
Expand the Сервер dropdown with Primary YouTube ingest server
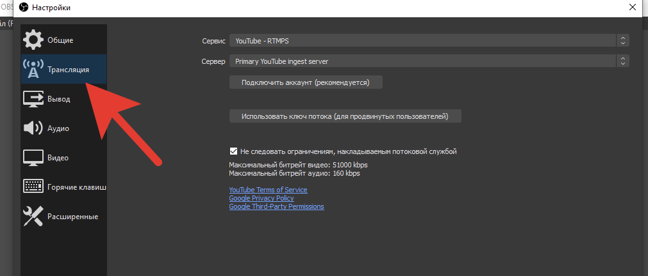(x=429, y=61)
